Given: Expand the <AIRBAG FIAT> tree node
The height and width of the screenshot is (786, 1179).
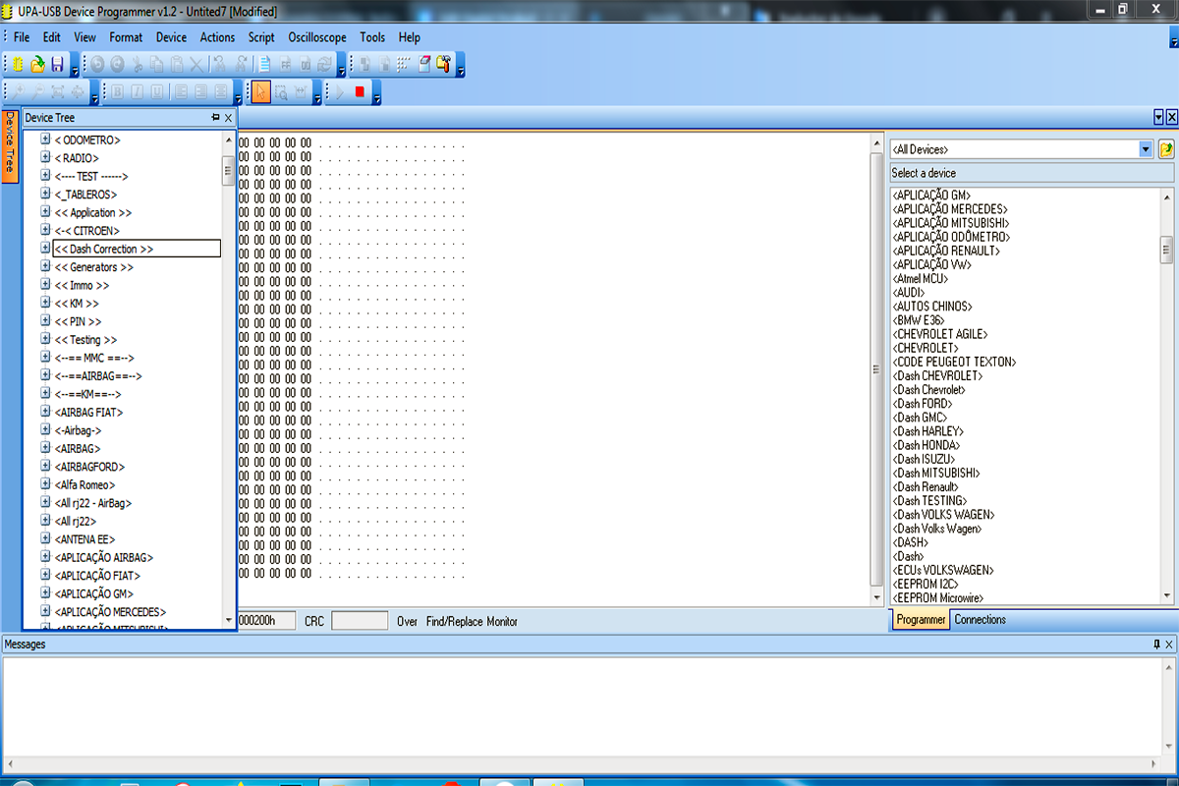Looking at the screenshot, I should click(x=45, y=412).
